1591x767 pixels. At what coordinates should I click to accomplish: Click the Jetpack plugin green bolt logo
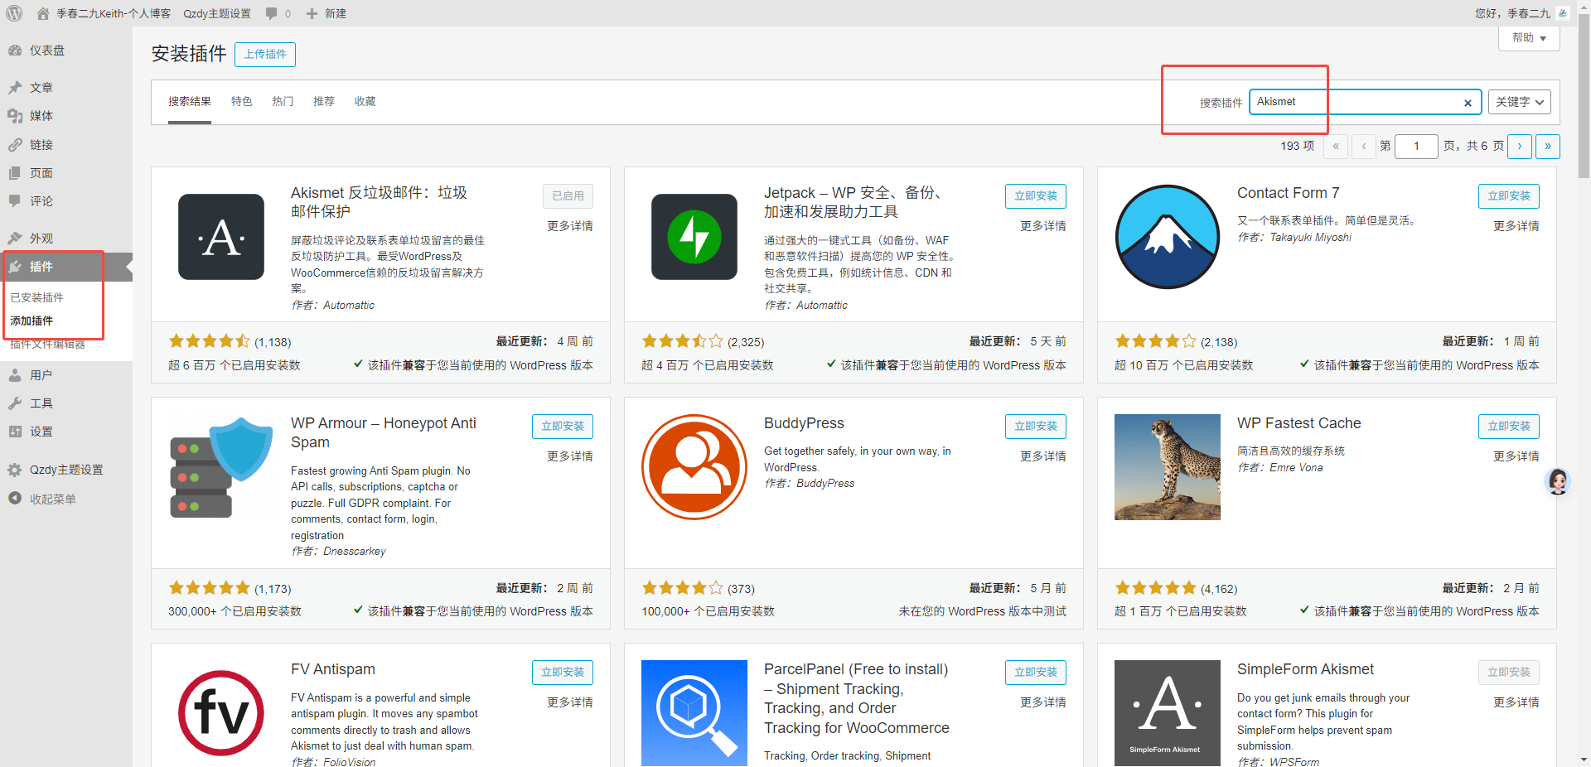[x=694, y=237]
